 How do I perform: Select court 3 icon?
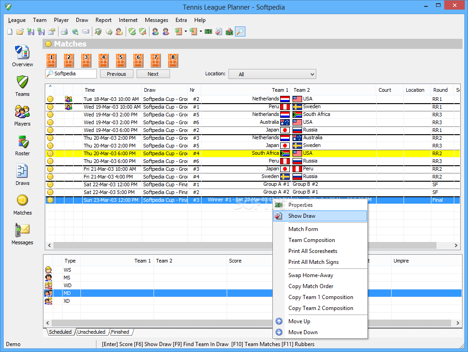click(86, 61)
